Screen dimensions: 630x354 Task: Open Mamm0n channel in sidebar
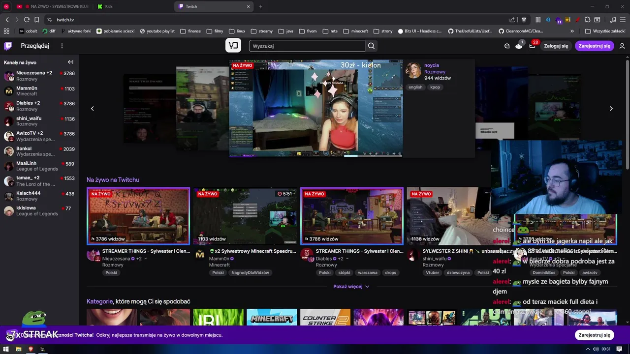click(39, 91)
